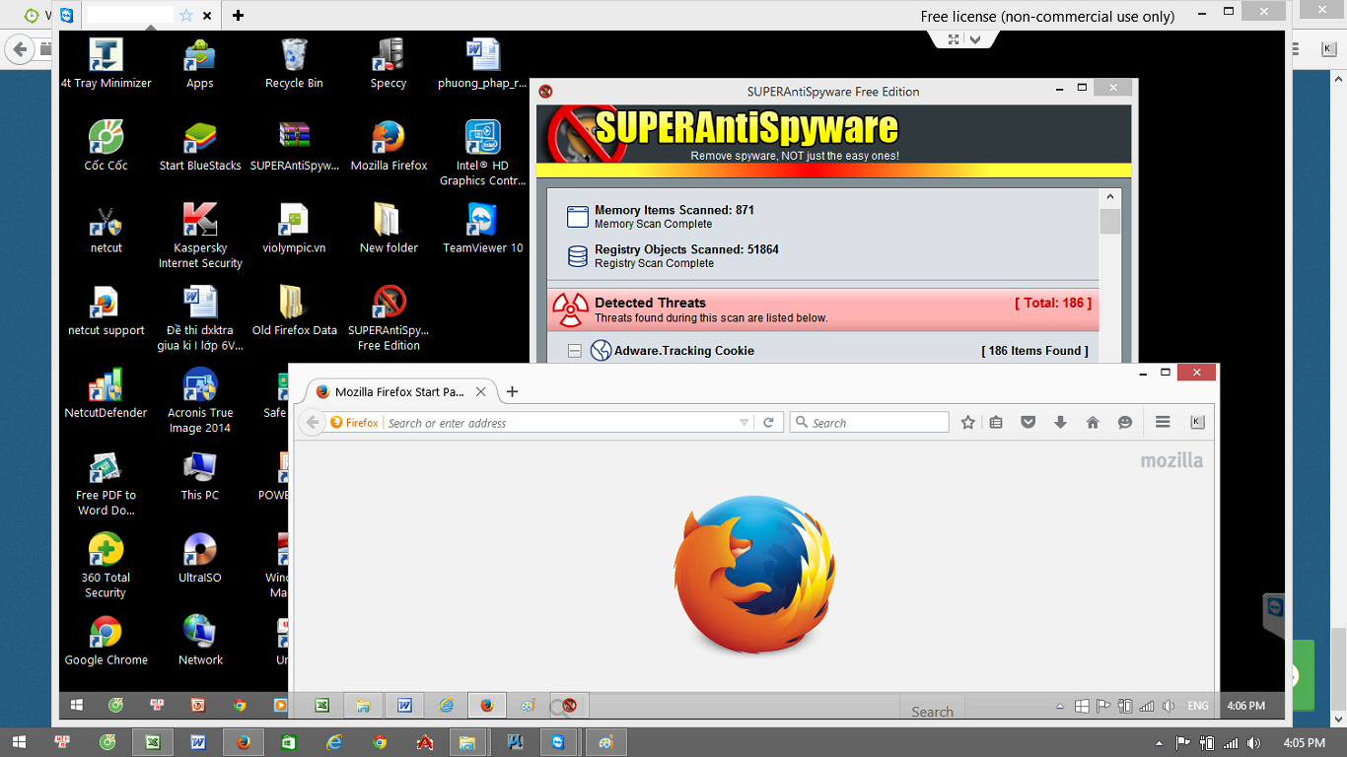
Task: Open the address bar history dropdown
Action: [x=744, y=422]
